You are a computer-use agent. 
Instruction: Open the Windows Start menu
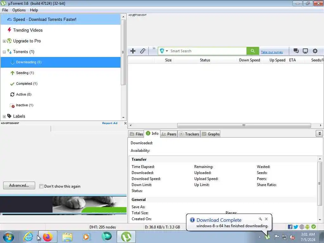pos(9,237)
